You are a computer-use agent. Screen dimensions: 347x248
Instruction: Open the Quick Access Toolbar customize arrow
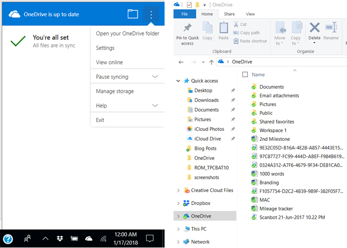click(204, 5)
